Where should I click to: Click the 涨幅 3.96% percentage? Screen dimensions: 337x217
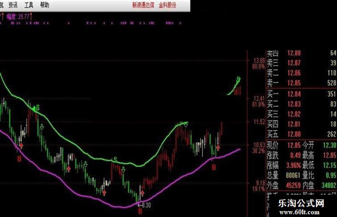pos(293,165)
